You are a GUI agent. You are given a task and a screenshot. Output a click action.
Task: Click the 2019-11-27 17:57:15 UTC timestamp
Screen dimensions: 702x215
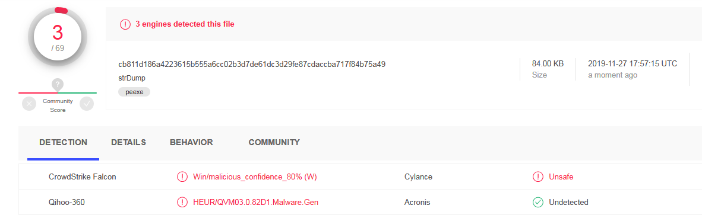click(x=633, y=64)
